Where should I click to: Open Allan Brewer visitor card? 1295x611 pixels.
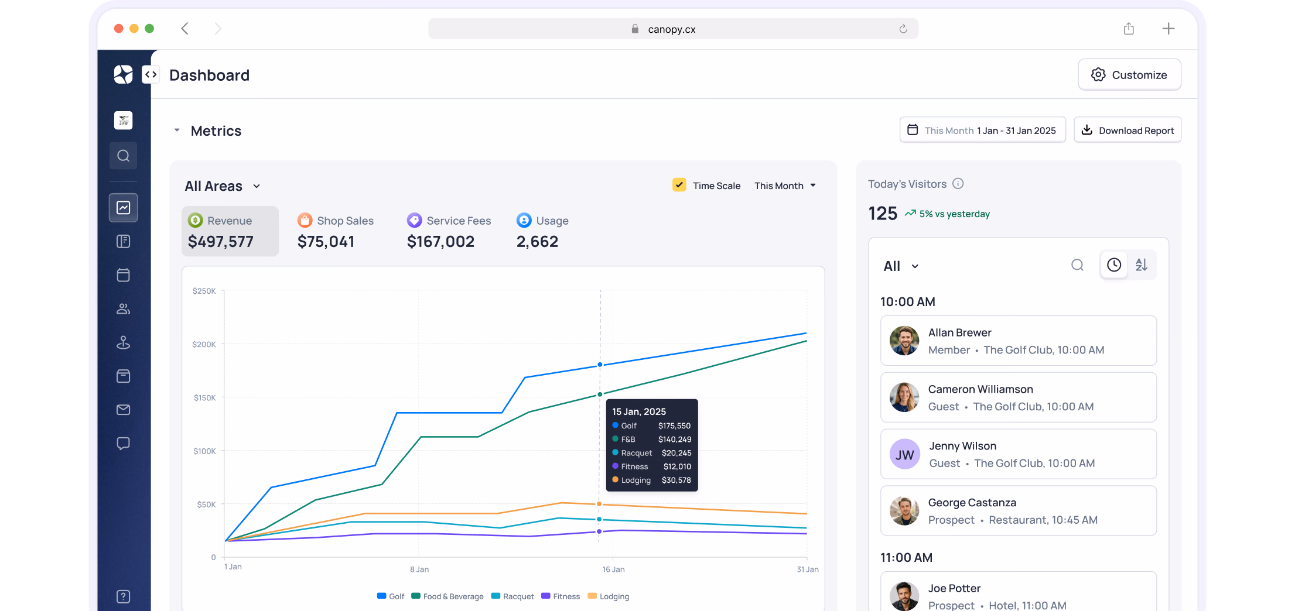point(1019,341)
